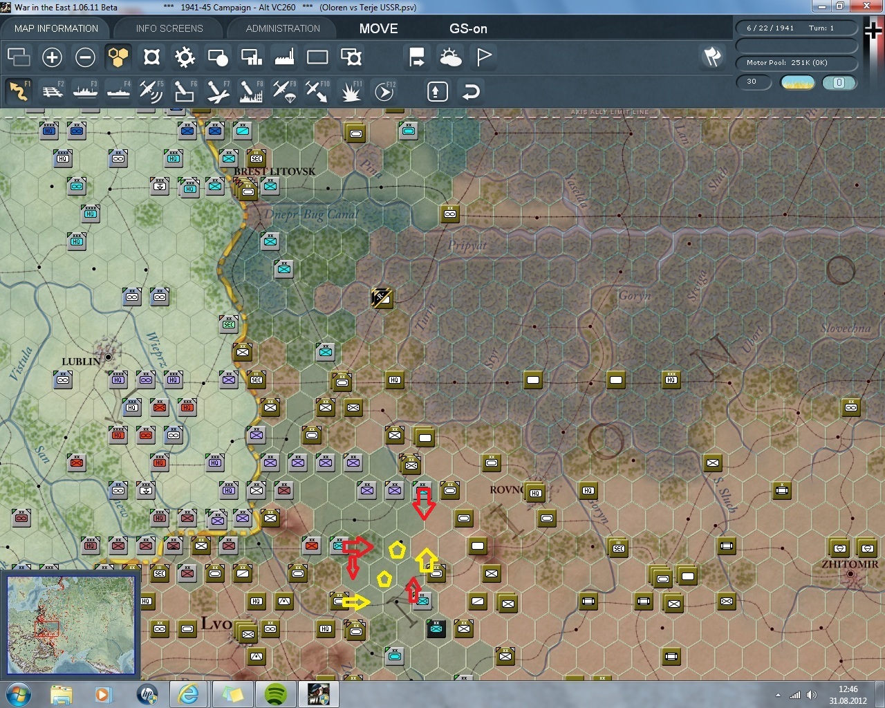The width and height of the screenshot is (885, 708).
Task: Click the plain rectangle toolbar icon
Action: pyautogui.click(x=317, y=57)
